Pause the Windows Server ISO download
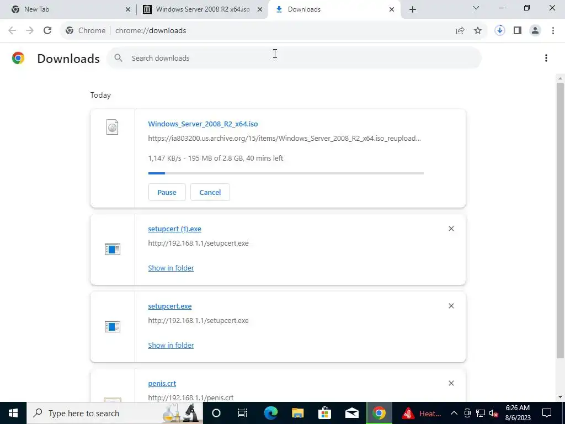This screenshot has width=565, height=424. click(167, 192)
